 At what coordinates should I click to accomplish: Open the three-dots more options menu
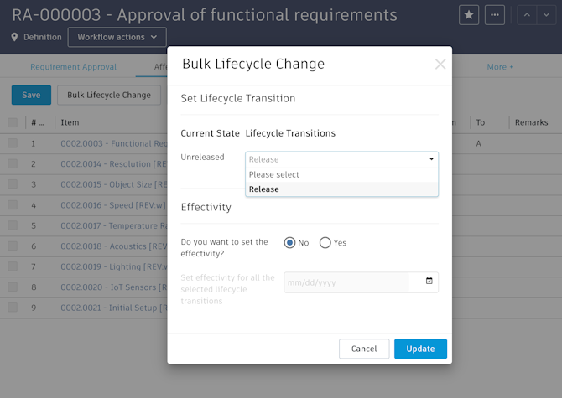[x=496, y=14]
